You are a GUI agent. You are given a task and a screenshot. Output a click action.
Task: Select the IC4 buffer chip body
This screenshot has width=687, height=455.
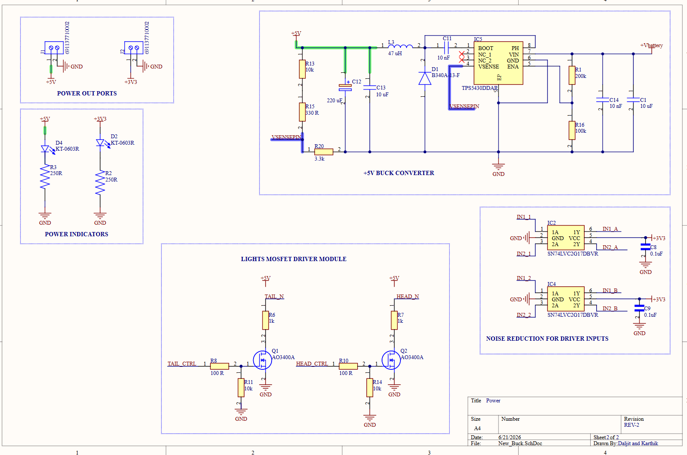[566, 299]
